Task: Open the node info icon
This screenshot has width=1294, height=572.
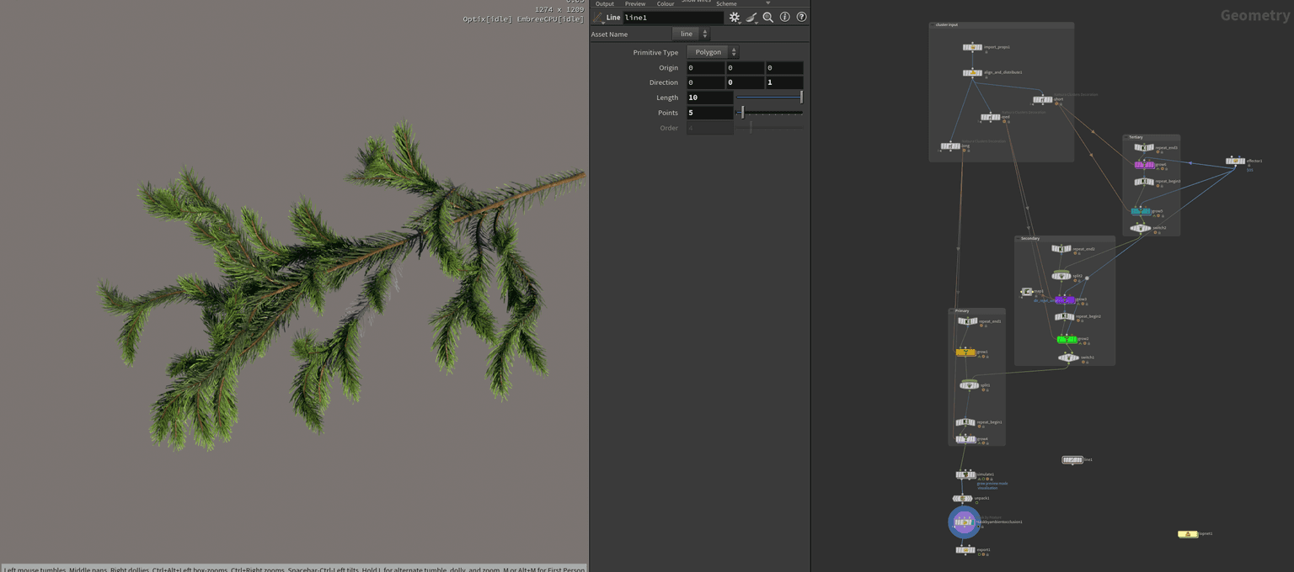Action: coord(784,17)
